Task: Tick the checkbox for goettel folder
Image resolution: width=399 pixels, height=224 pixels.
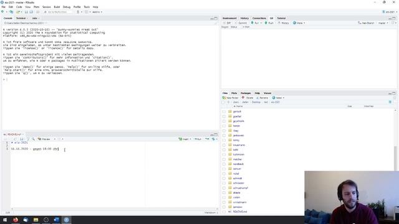Action: pos(224,116)
